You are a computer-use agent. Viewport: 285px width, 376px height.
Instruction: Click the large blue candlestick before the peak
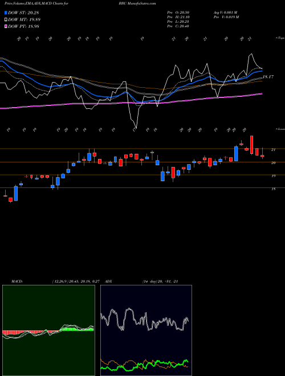click(236, 154)
